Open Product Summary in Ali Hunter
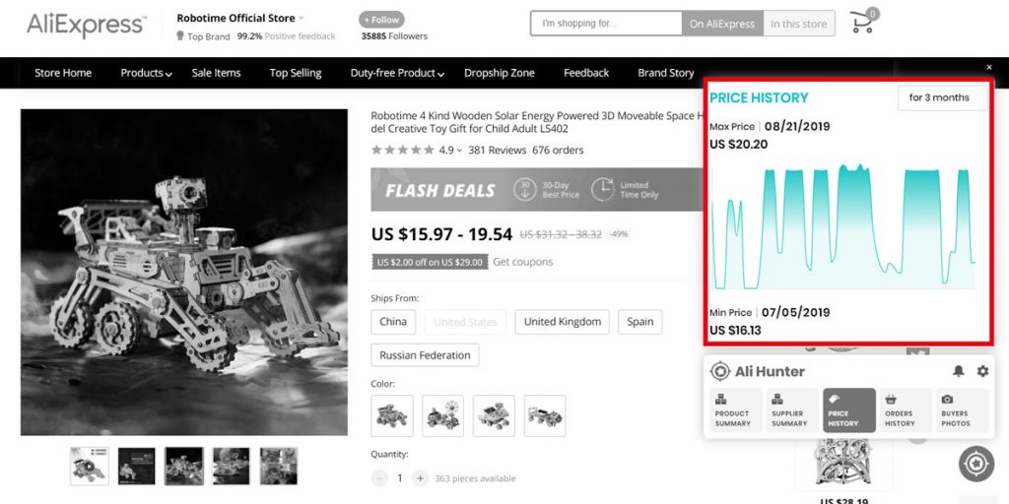The height and width of the screenshot is (504, 1009). [x=734, y=409]
